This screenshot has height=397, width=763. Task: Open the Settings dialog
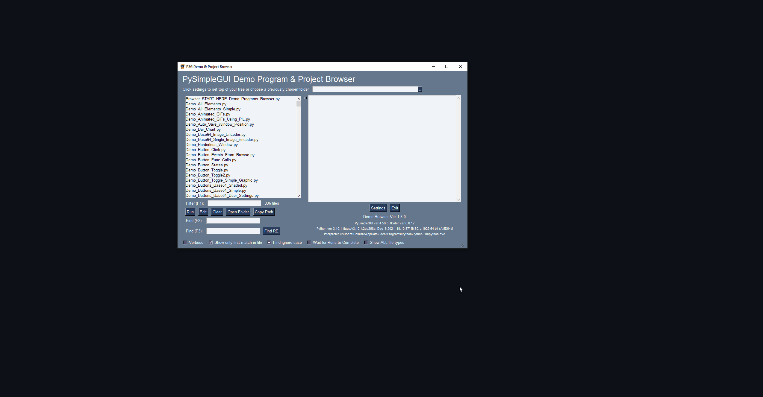click(378, 208)
